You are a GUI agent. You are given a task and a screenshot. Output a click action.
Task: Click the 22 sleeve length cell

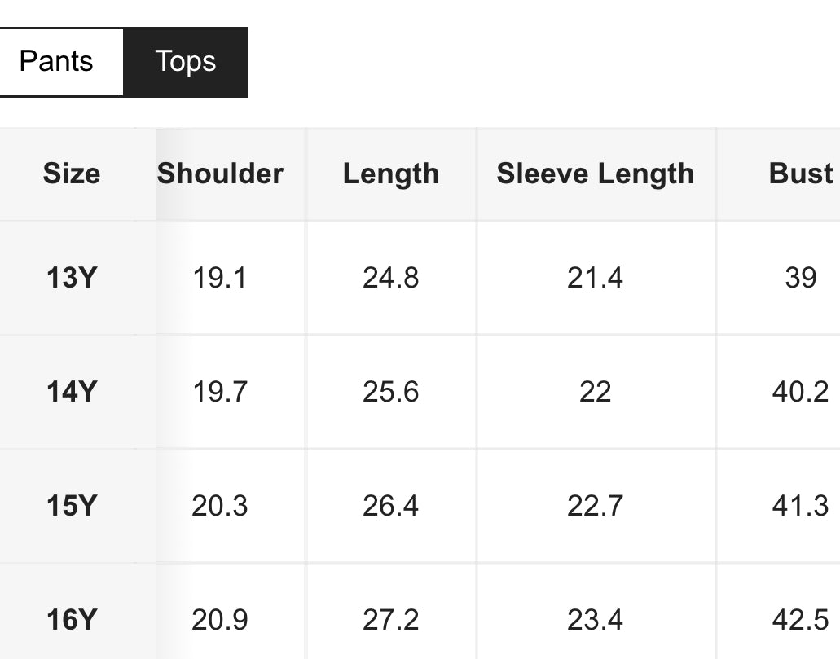tap(596, 392)
